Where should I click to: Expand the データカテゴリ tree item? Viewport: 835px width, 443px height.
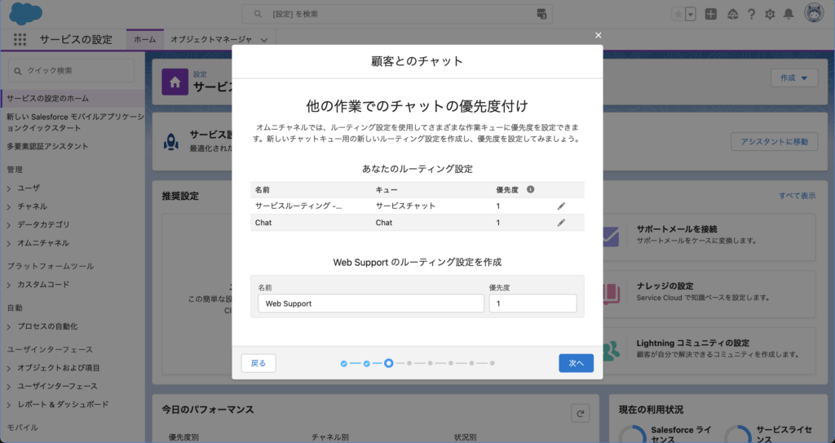coord(9,225)
